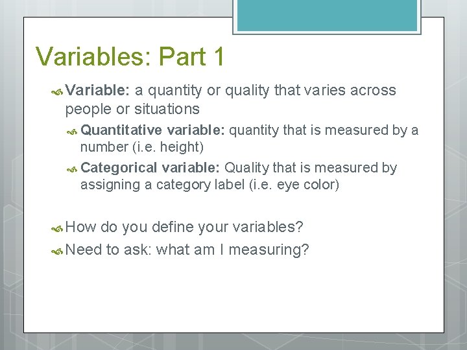The width and height of the screenshot is (467, 350).
Task: Click the "people or situations" text
Action: click(x=132, y=108)
